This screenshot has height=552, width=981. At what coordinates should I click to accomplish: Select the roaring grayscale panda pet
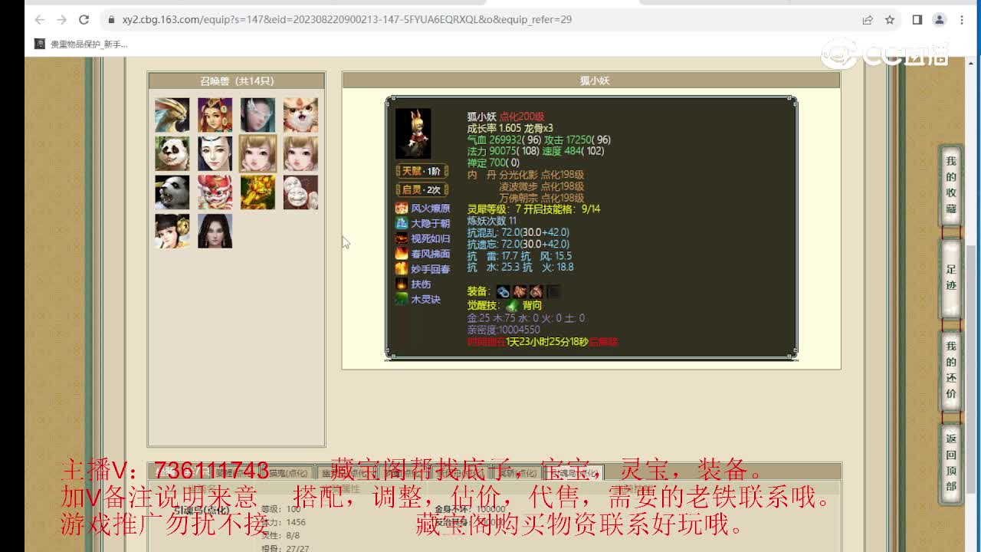[x=172, y=192]
